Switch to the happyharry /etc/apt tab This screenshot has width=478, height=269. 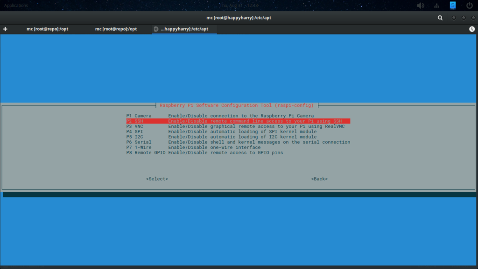point(184,29)
